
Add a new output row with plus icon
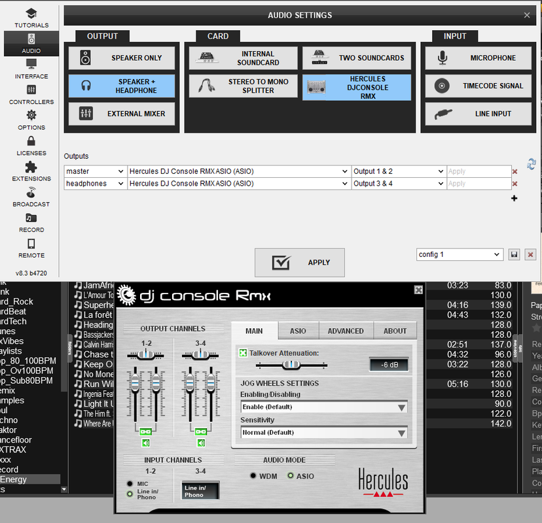(x=514, y=198)
